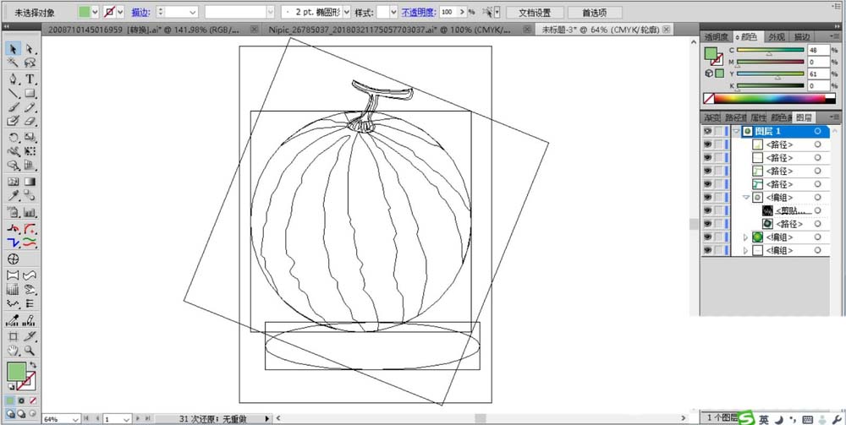Toggle the lock box for 图层 1
846x425 pixels.
click(718, 131)
